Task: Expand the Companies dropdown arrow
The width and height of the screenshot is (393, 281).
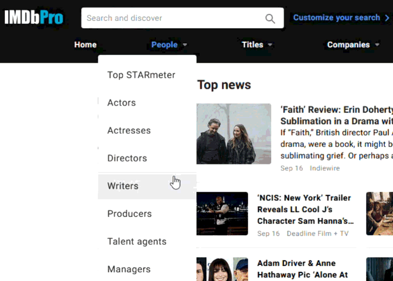Action: (377, 45)
